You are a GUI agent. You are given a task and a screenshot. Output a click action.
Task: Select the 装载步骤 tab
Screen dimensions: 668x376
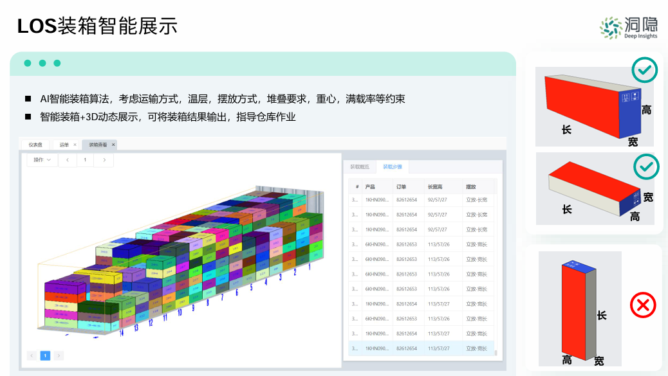[x=392, y=166]
